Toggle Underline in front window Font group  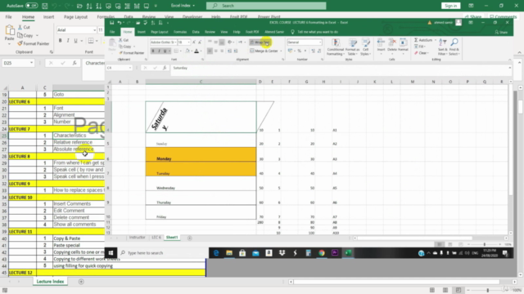tap(165, 51)
